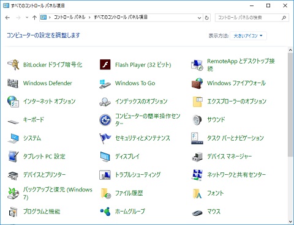Click the title bar control panel icon
Screen dimensions: 294x225
tap(6, 6)
